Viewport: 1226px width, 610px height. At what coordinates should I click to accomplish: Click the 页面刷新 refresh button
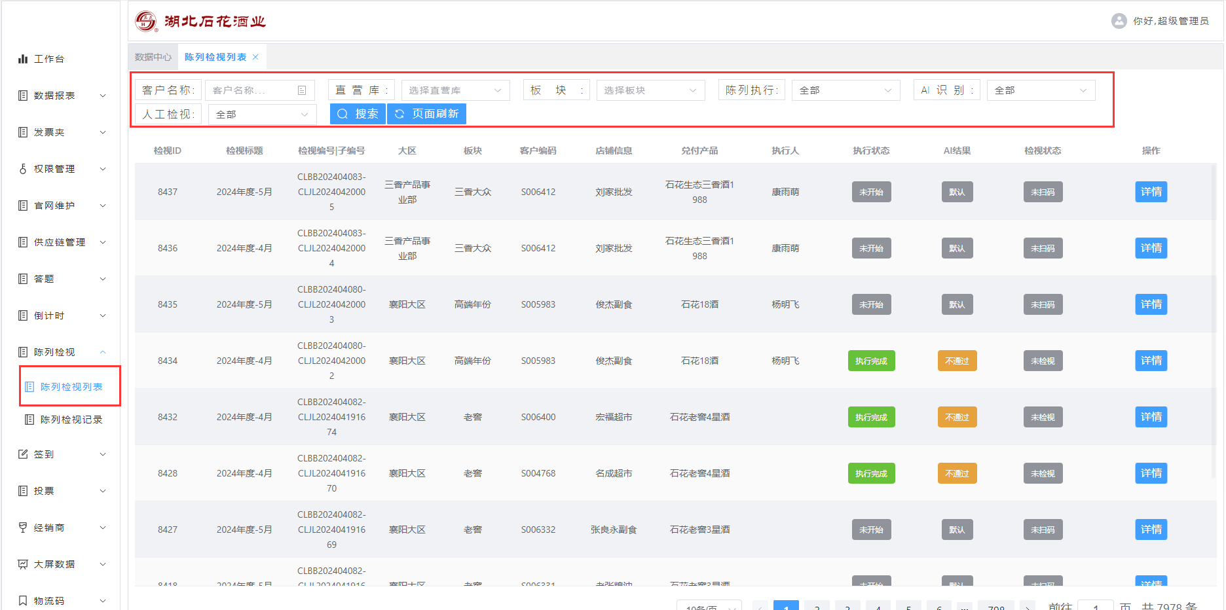pos(426,114)
